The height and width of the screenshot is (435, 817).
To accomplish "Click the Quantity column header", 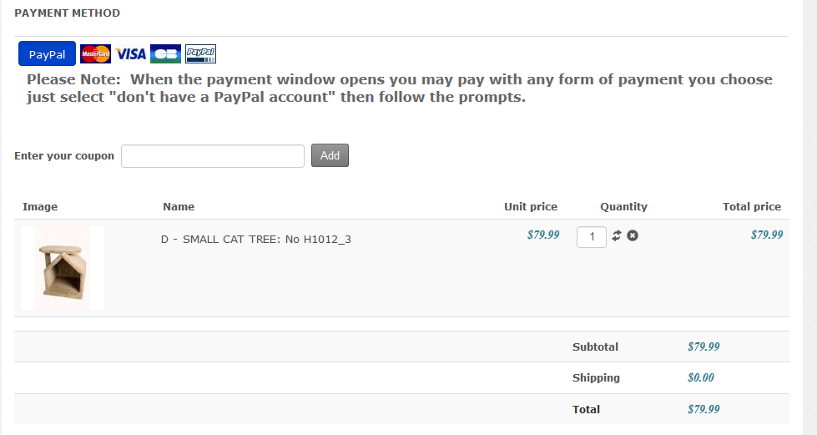I will 623,207.
